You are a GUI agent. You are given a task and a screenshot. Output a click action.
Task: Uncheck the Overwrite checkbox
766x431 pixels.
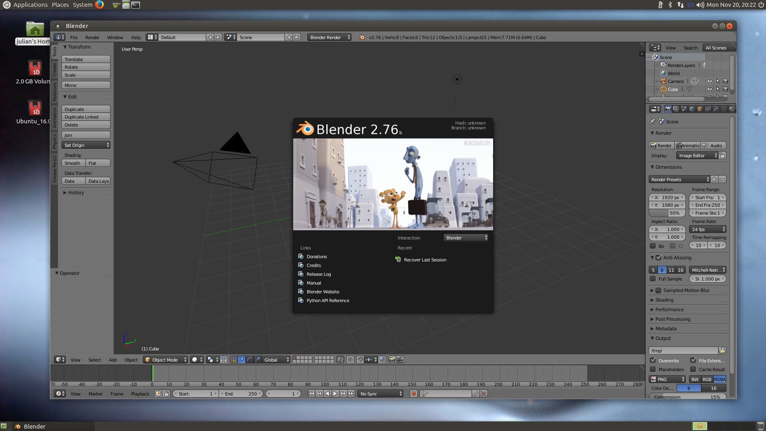point(653,361)
